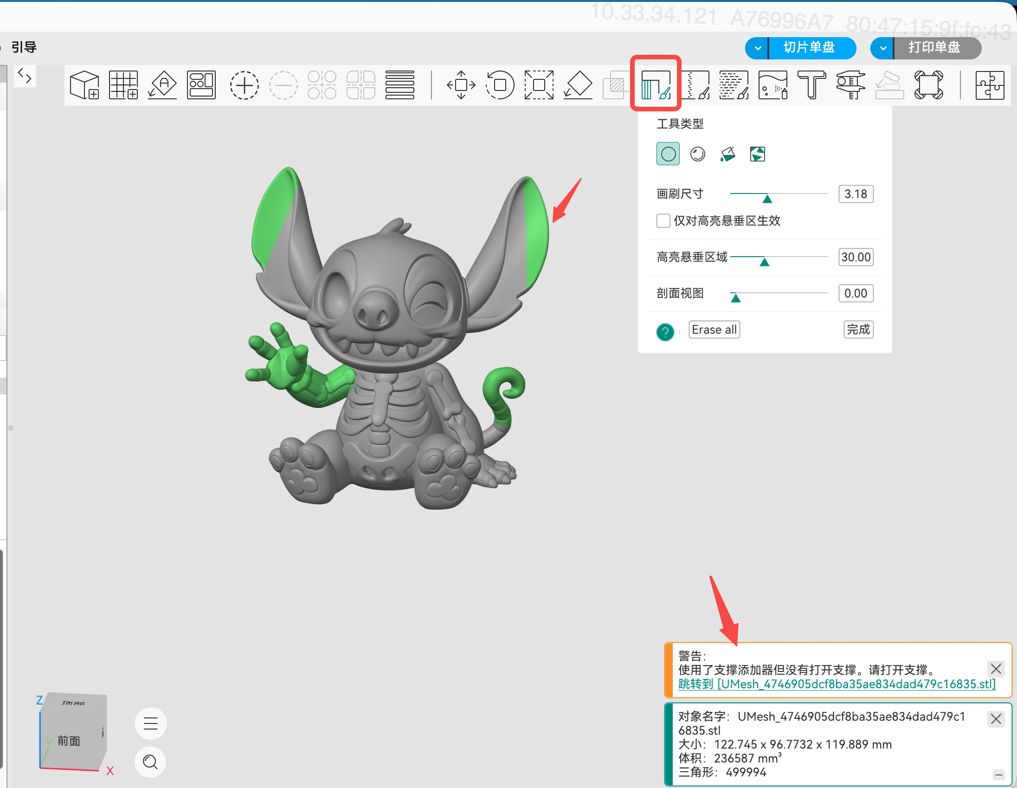Choose the Circle brush tool type
Screen dimensions: 1017x788
pyautogui.click(x=668, y=154)
